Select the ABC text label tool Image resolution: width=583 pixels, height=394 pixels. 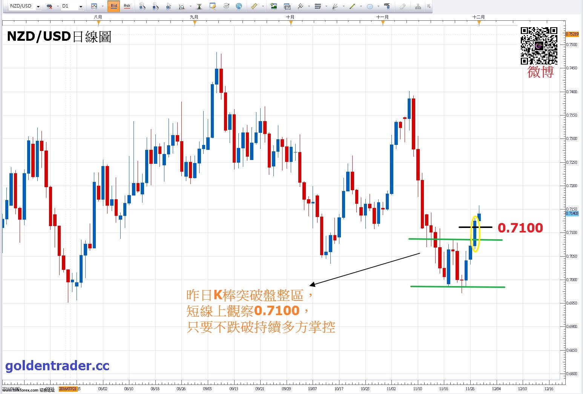pos(387,6)
